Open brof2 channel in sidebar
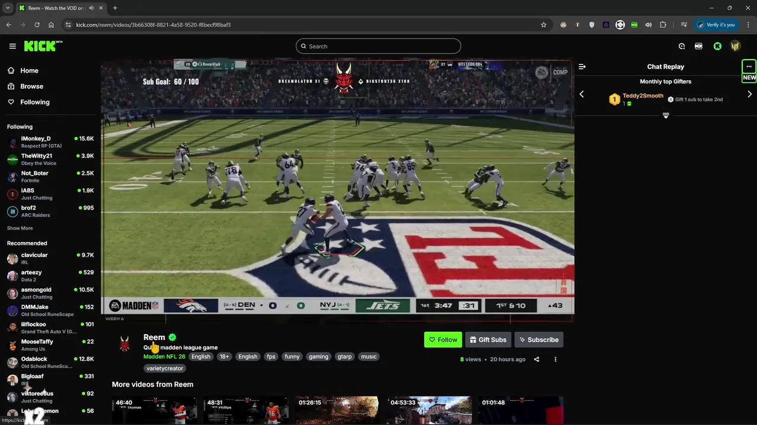This screenshot has width=757, height=425. pos(50,211)
